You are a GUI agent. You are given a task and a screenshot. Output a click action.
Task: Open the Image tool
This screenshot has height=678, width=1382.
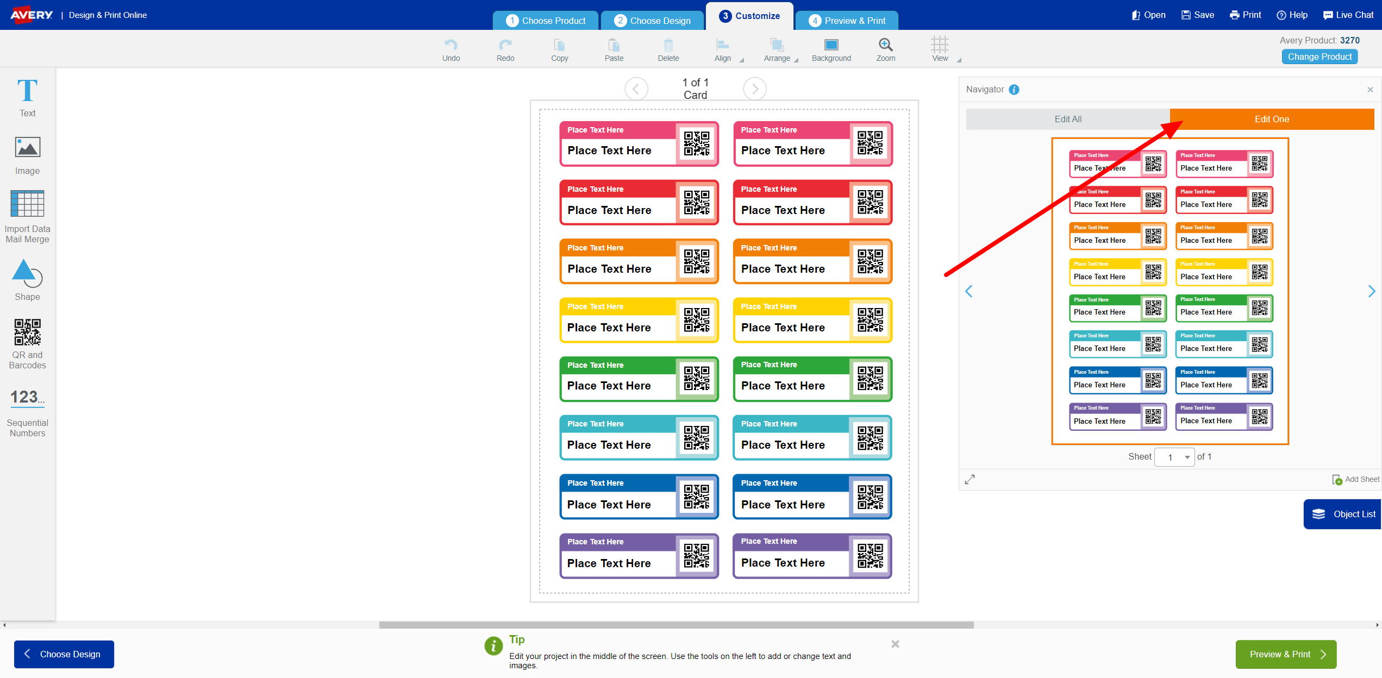[27, 155]
